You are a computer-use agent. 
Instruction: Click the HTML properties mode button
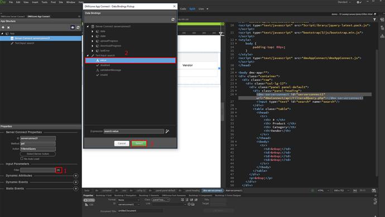[89, 200]
